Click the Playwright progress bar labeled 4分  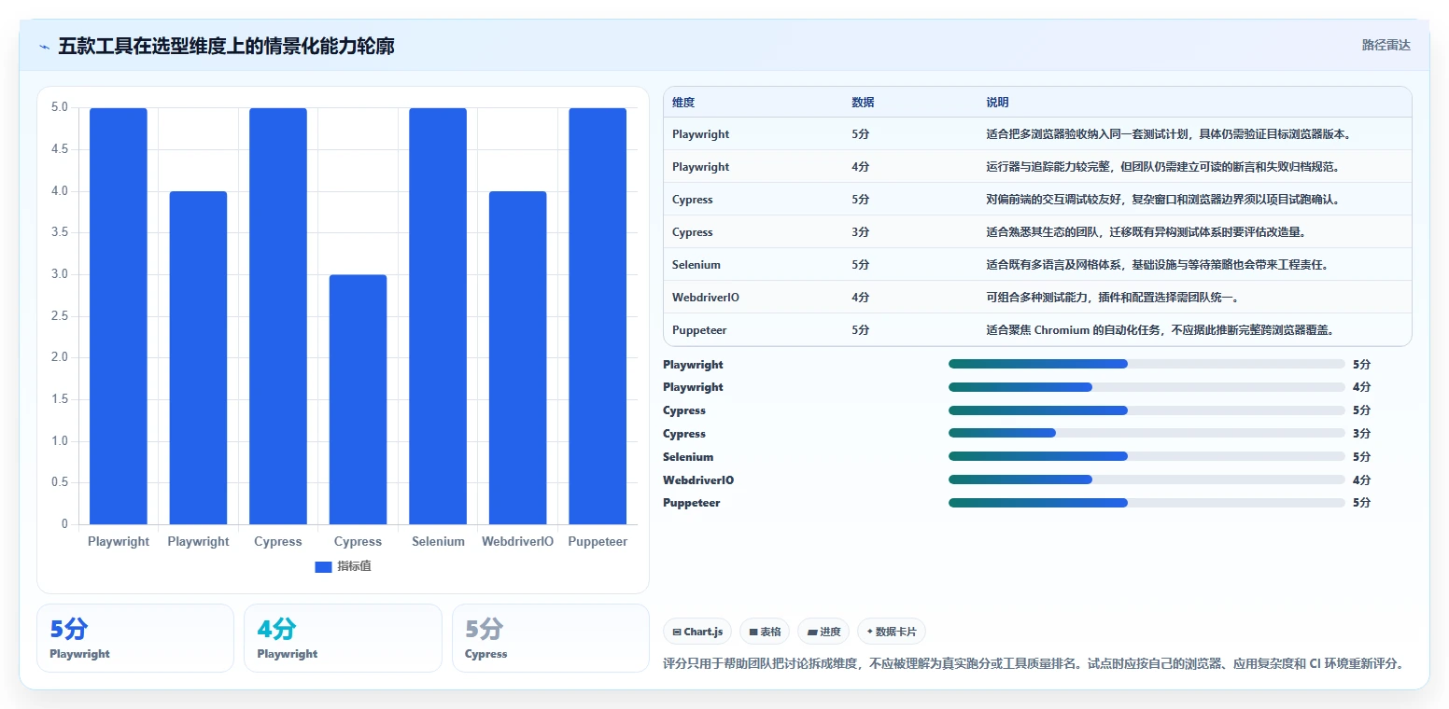pyautogui.click(x=1147, y=387)
